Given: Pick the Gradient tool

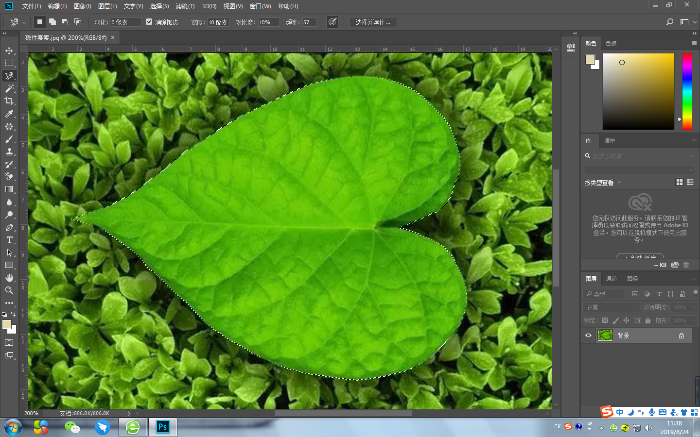Looking at the screenshot, I should click(x=10, y=189).
